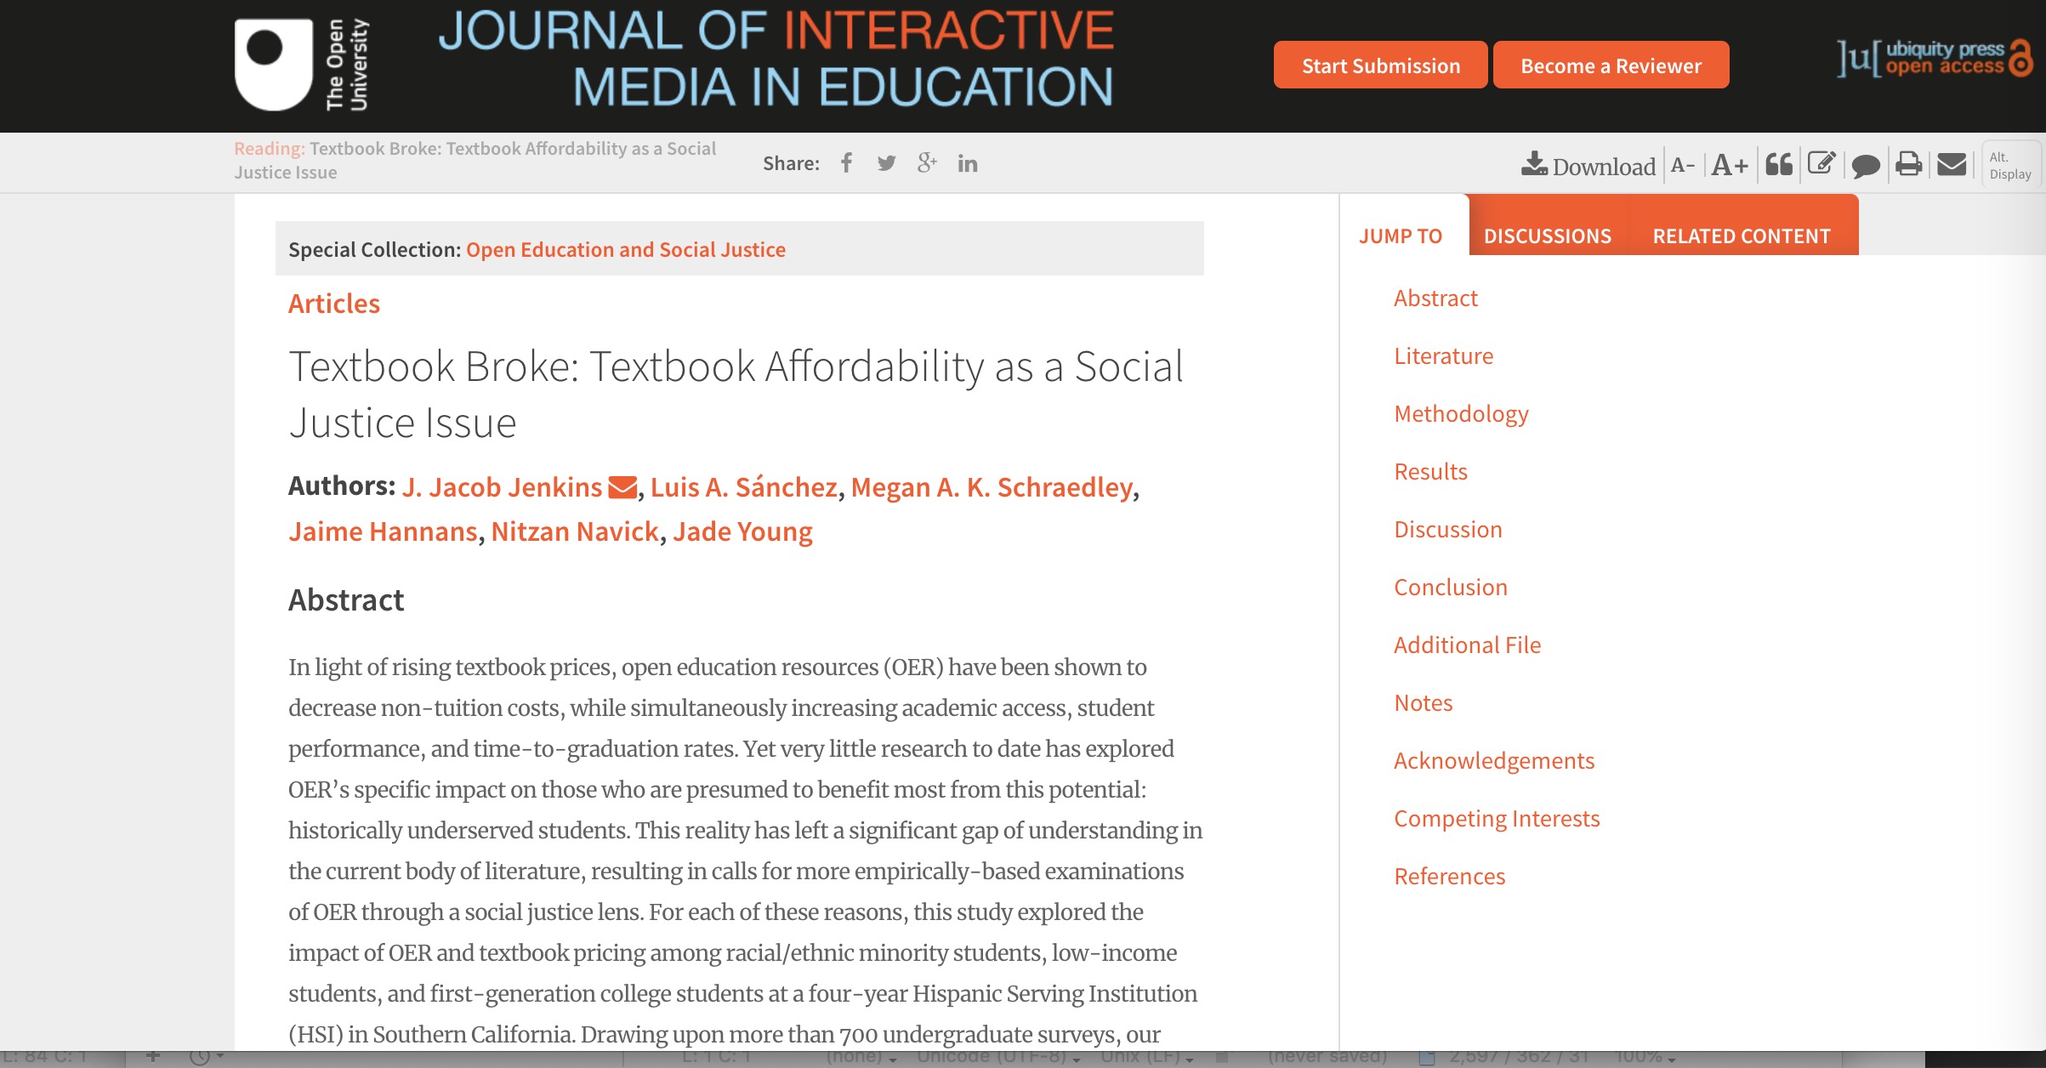Viewport: 2046px width, 1068px height.
Task: Email the article using envelope icon
Action: point(1952,163)
